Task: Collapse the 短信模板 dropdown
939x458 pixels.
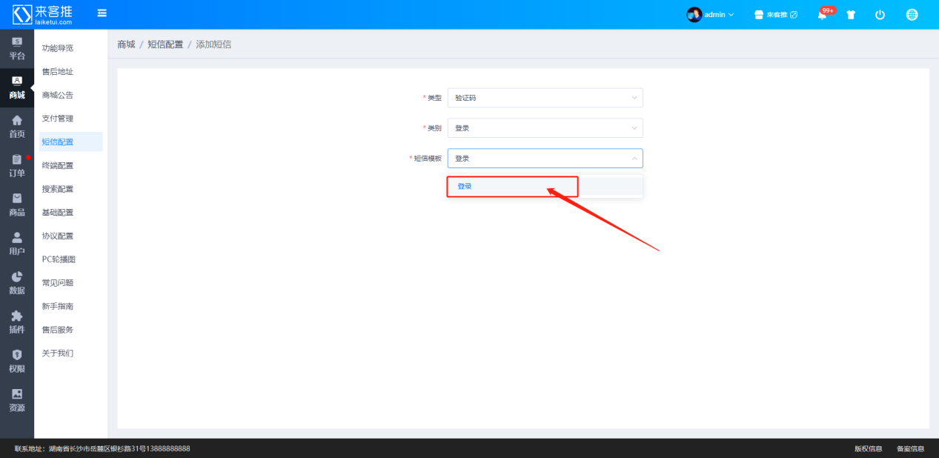Action: click(x=545, y=159)
